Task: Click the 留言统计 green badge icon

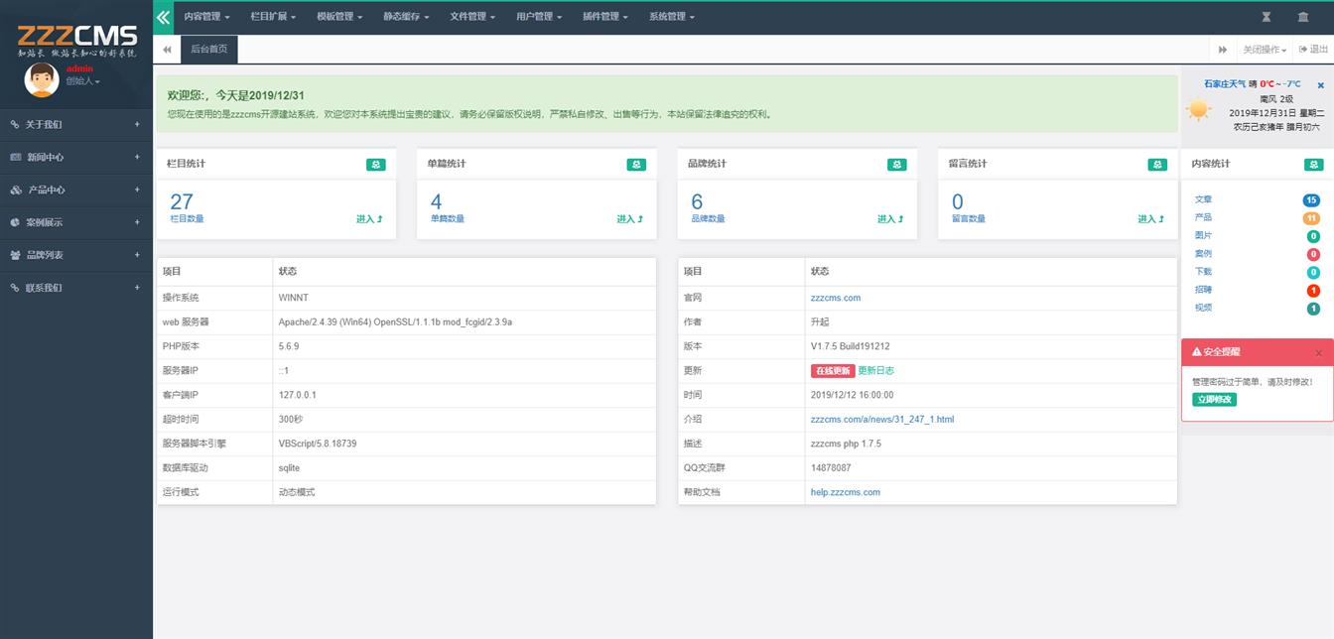Action: point(1157,165)
